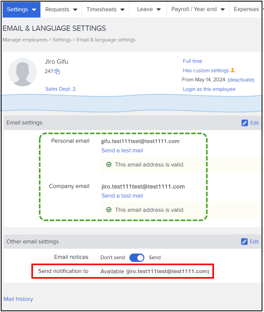The image size is (264, 312).
Task: Click the pencil icon in Other email settings
Action: pos(245,242)
